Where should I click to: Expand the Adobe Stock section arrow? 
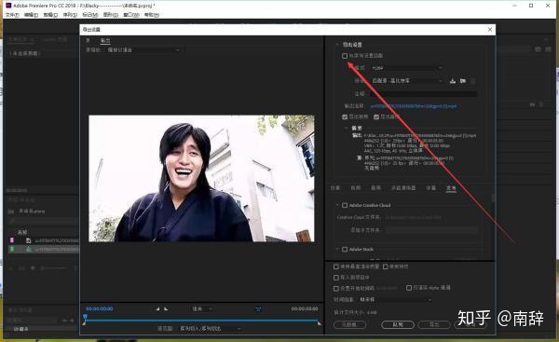tap(337, 250)
